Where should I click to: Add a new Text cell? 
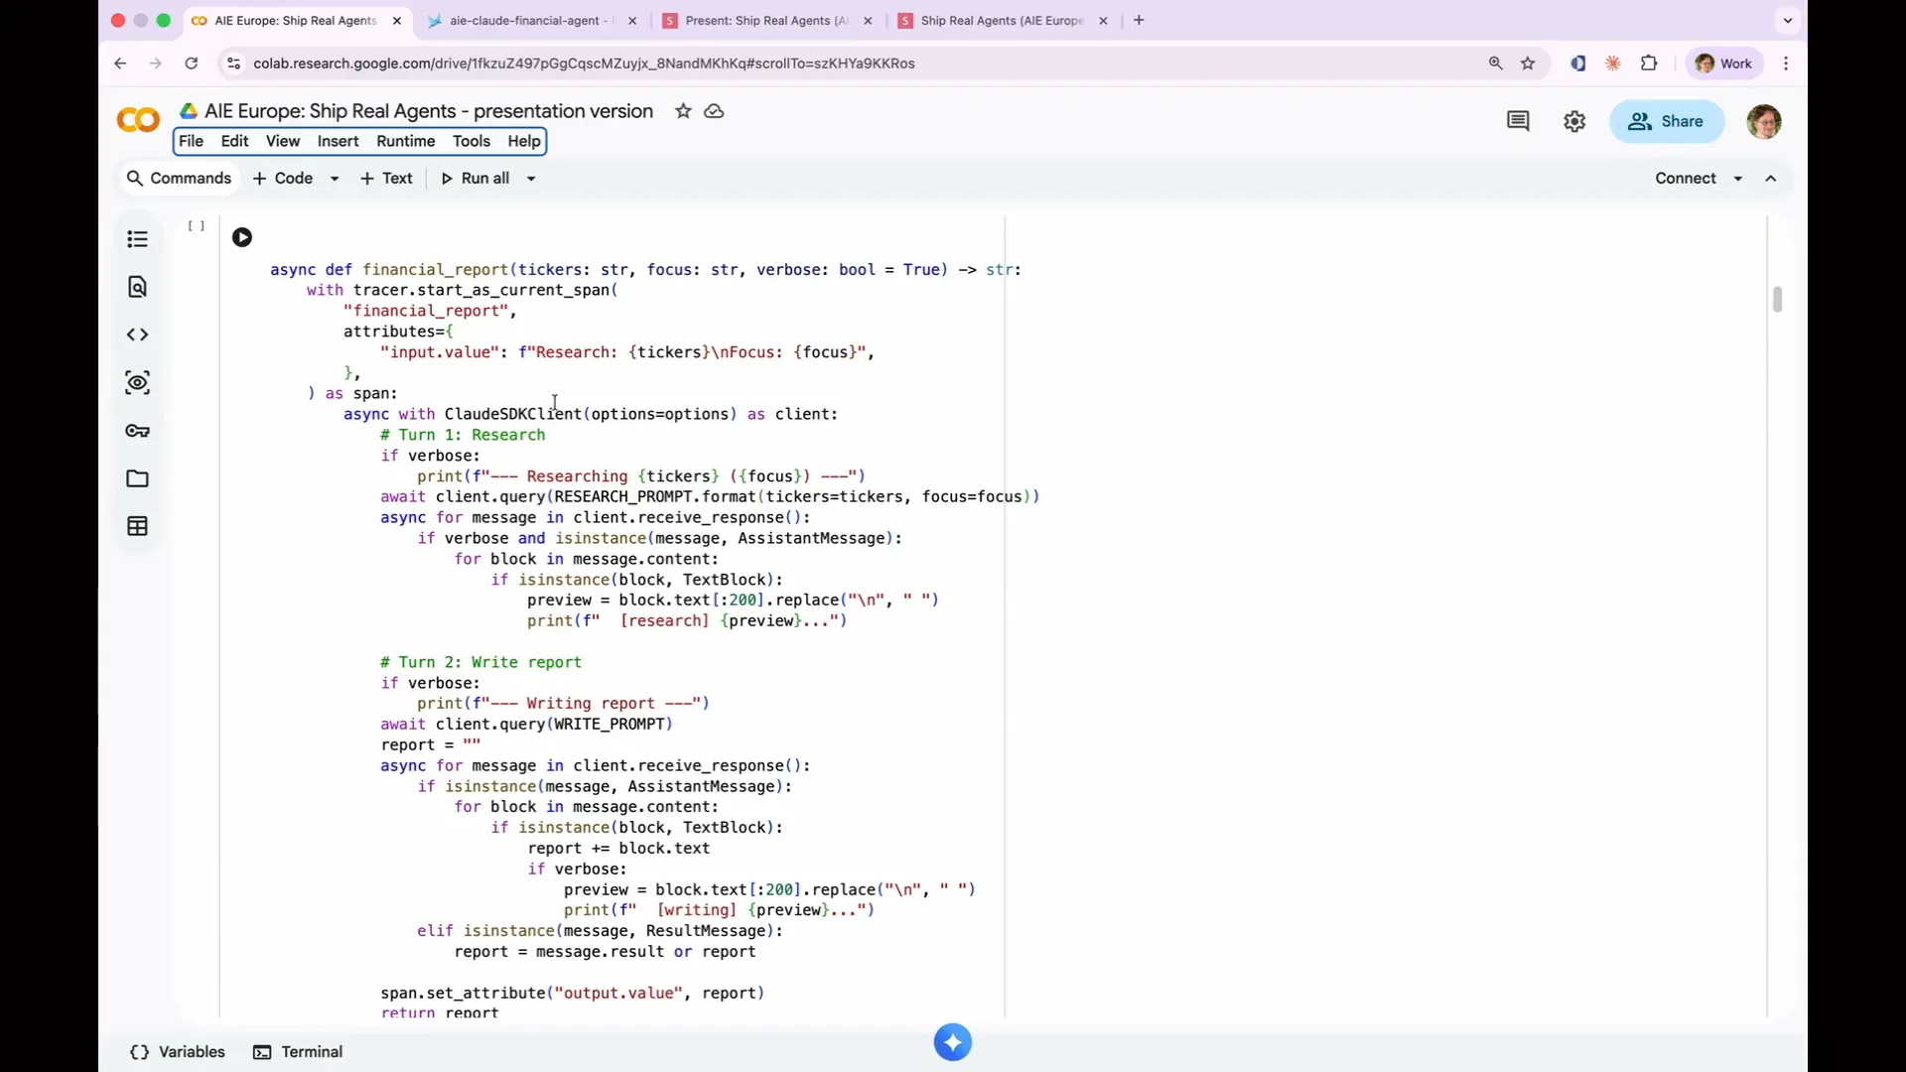(x=386, y=179)
